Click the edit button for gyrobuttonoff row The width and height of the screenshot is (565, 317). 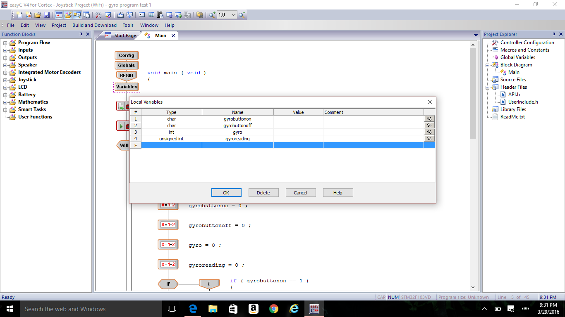429,125
